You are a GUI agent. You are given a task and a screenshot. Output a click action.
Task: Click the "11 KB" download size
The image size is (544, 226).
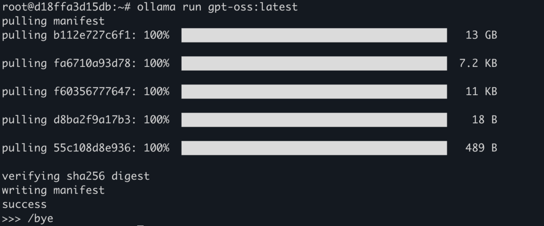coord(481,91)
